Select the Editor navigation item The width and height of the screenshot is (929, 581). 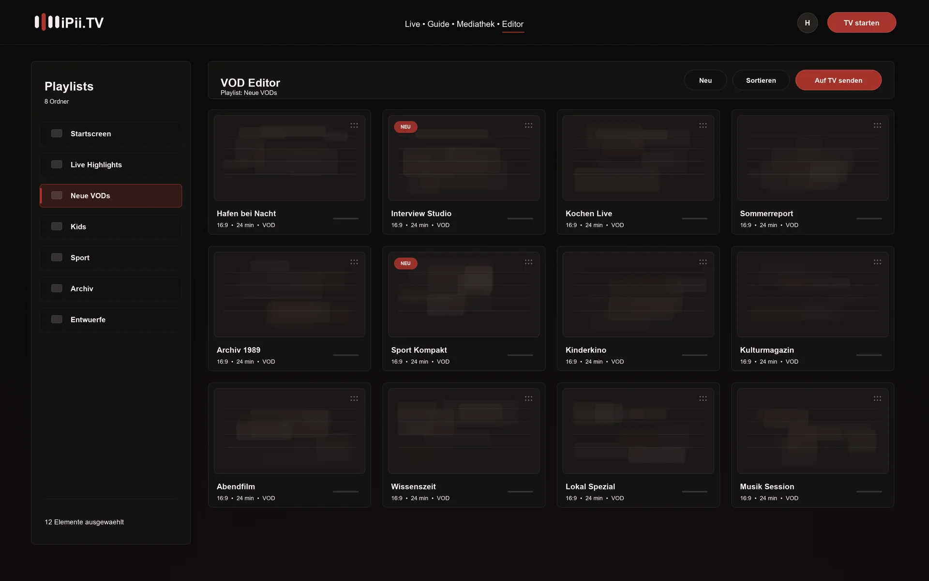coord(513,24)
